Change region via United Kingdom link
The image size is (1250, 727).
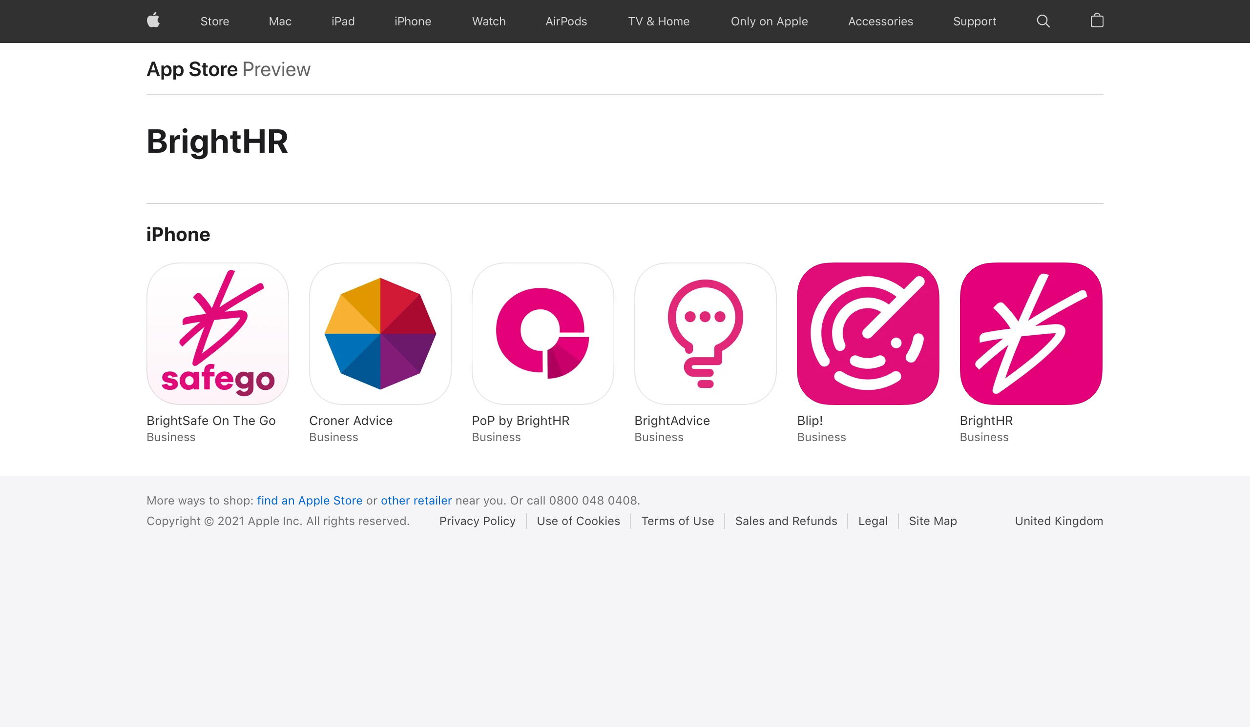1059,521
